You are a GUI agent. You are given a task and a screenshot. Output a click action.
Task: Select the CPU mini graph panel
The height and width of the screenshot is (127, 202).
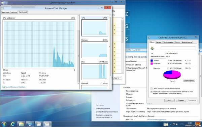94,26
